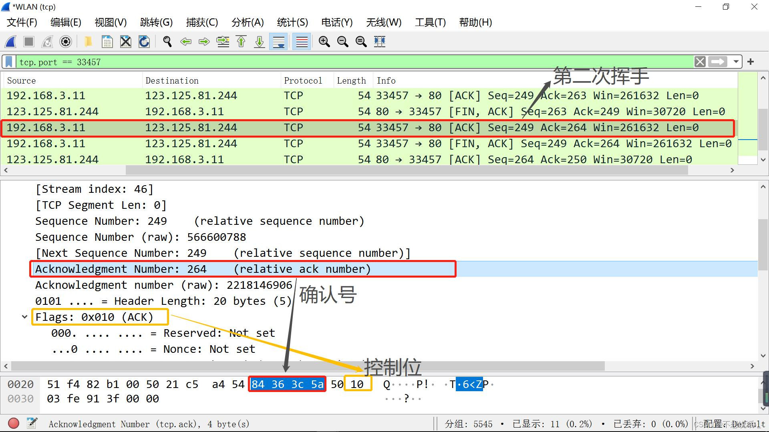Open the filter history dropdown arrow
This screenshot has height=432, width=769.
(736, 62)
